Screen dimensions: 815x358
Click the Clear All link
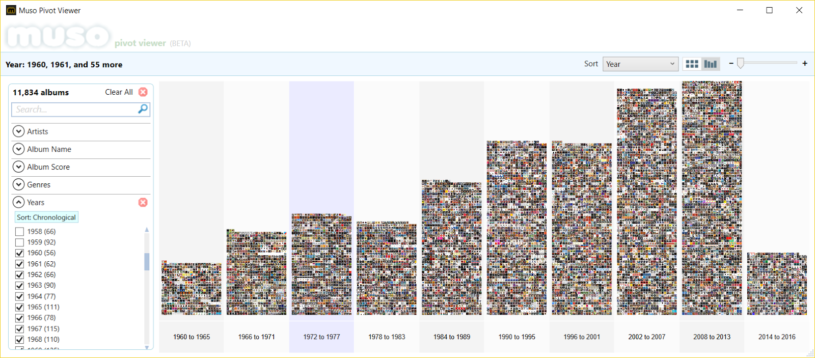119,92
